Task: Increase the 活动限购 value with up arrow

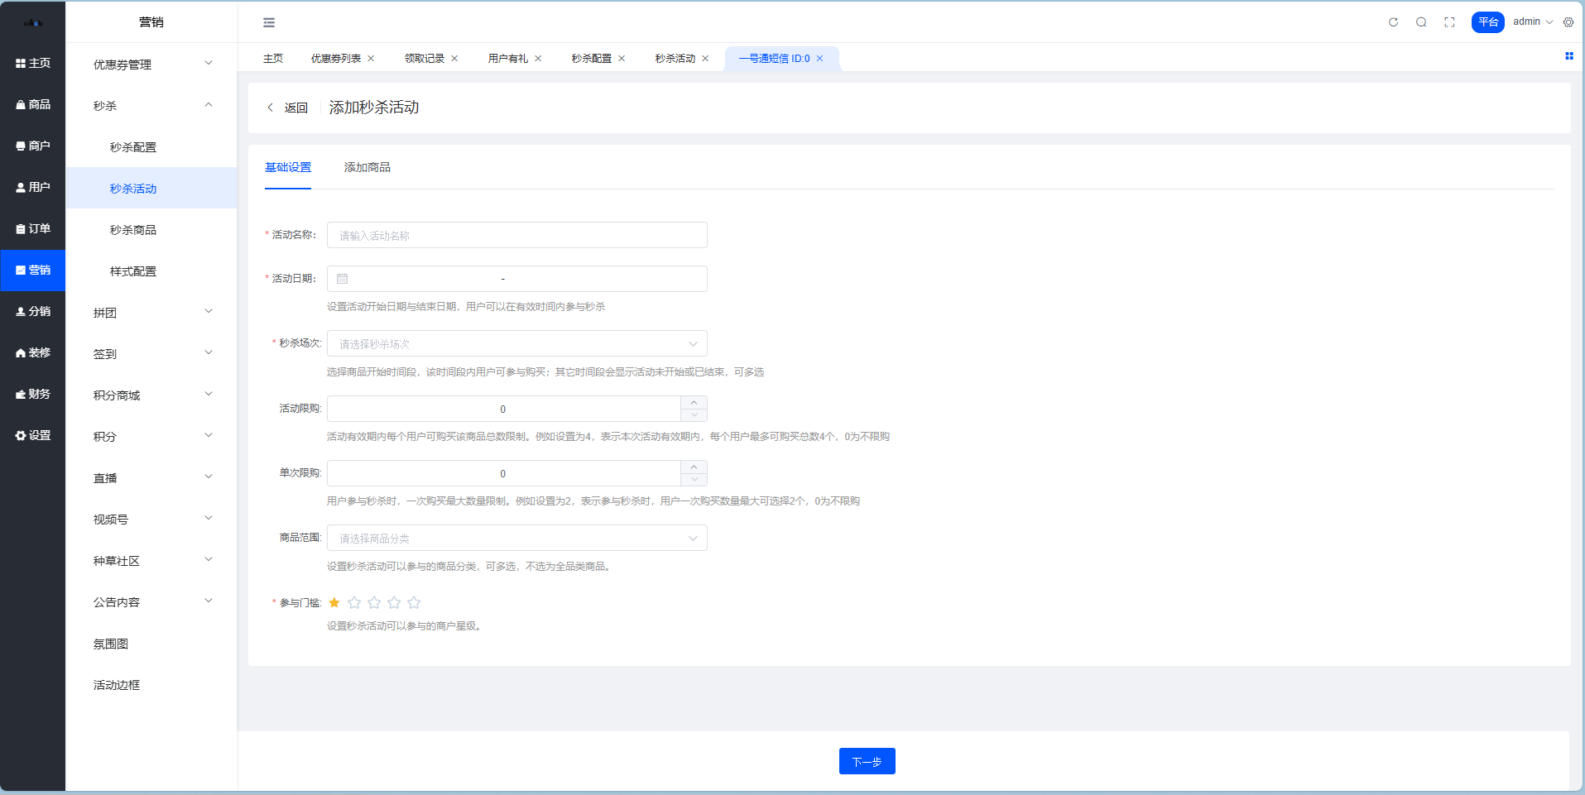Action: (x=694, y=403)
